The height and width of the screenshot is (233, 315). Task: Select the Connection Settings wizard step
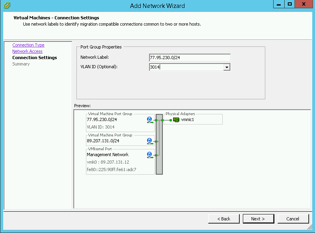click(x=35, y=58)
